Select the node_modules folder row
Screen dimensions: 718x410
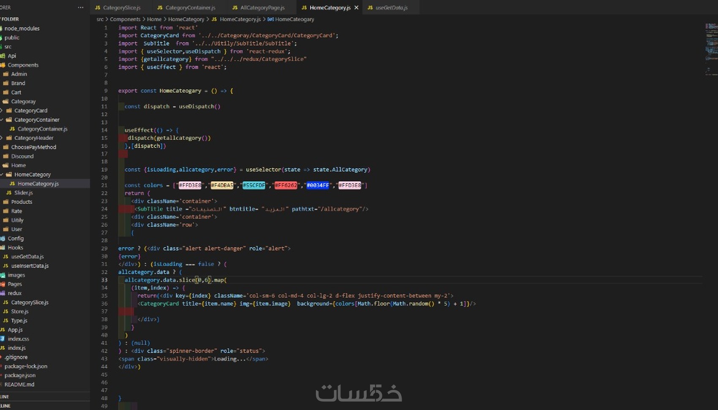pos(45,28)
